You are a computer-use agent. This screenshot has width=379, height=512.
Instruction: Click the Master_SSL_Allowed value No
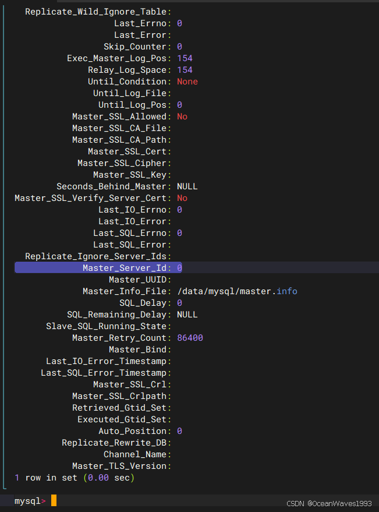(x=182, y=116)
